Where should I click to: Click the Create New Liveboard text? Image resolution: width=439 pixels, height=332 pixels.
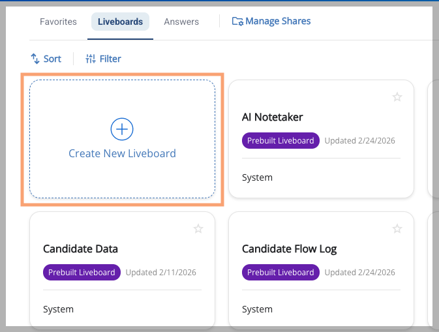[x=122, y=154]
